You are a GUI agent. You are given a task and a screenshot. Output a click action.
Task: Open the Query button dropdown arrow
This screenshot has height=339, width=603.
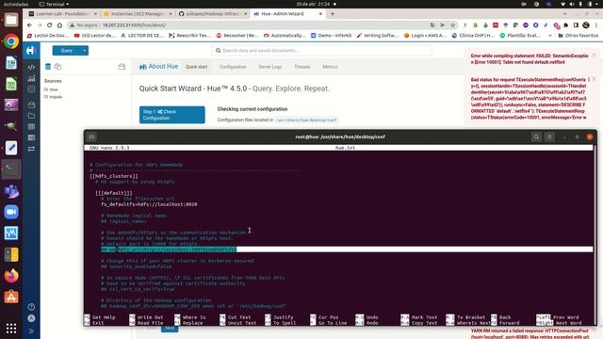tap(85, 50)
